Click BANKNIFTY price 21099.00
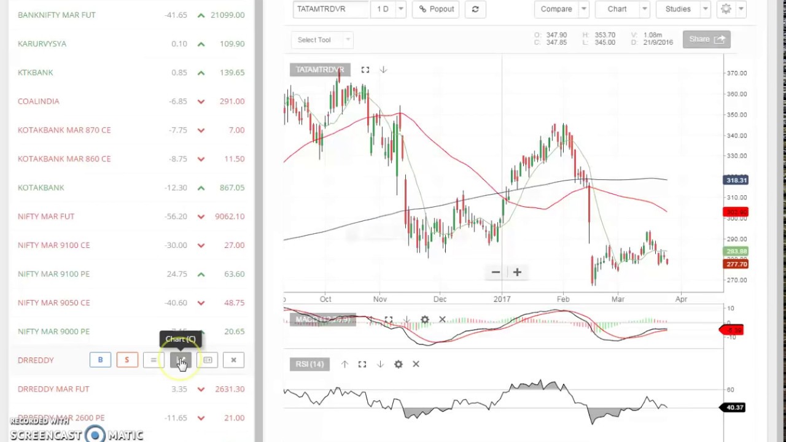The height and width of the screenshot is (442, 786). point(227,15)
